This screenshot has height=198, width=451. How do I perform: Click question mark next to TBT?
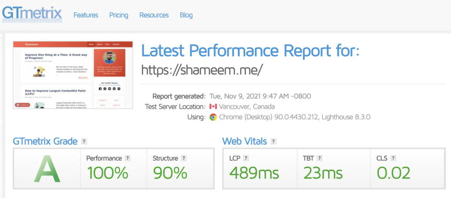pos(320,158)
